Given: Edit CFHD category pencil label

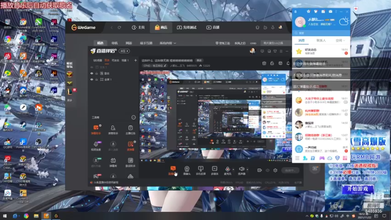Looking at the screenshot, I should tap(155, 66).
